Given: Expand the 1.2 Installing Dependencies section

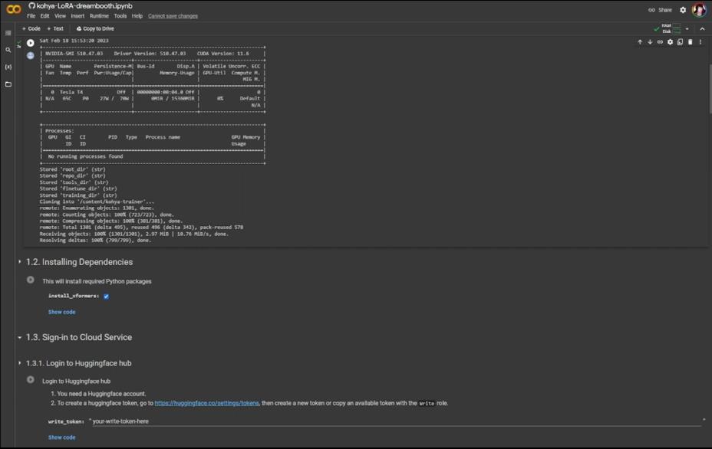Looking at the screenshot, I should [x=19, y=261].
